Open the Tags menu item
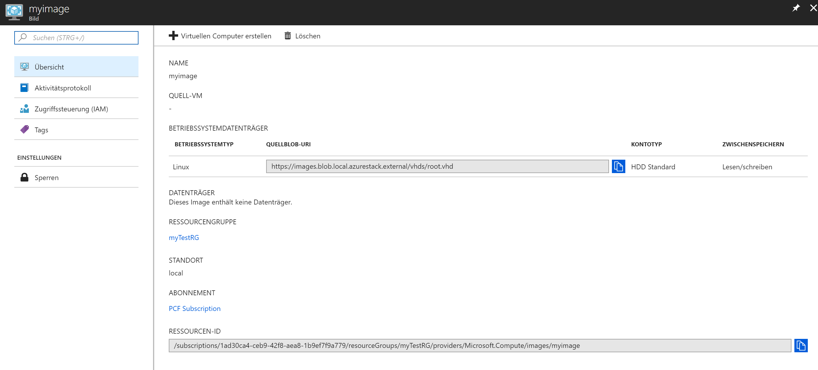The height and width of the screenshot is (370, 818). [76, 129]
